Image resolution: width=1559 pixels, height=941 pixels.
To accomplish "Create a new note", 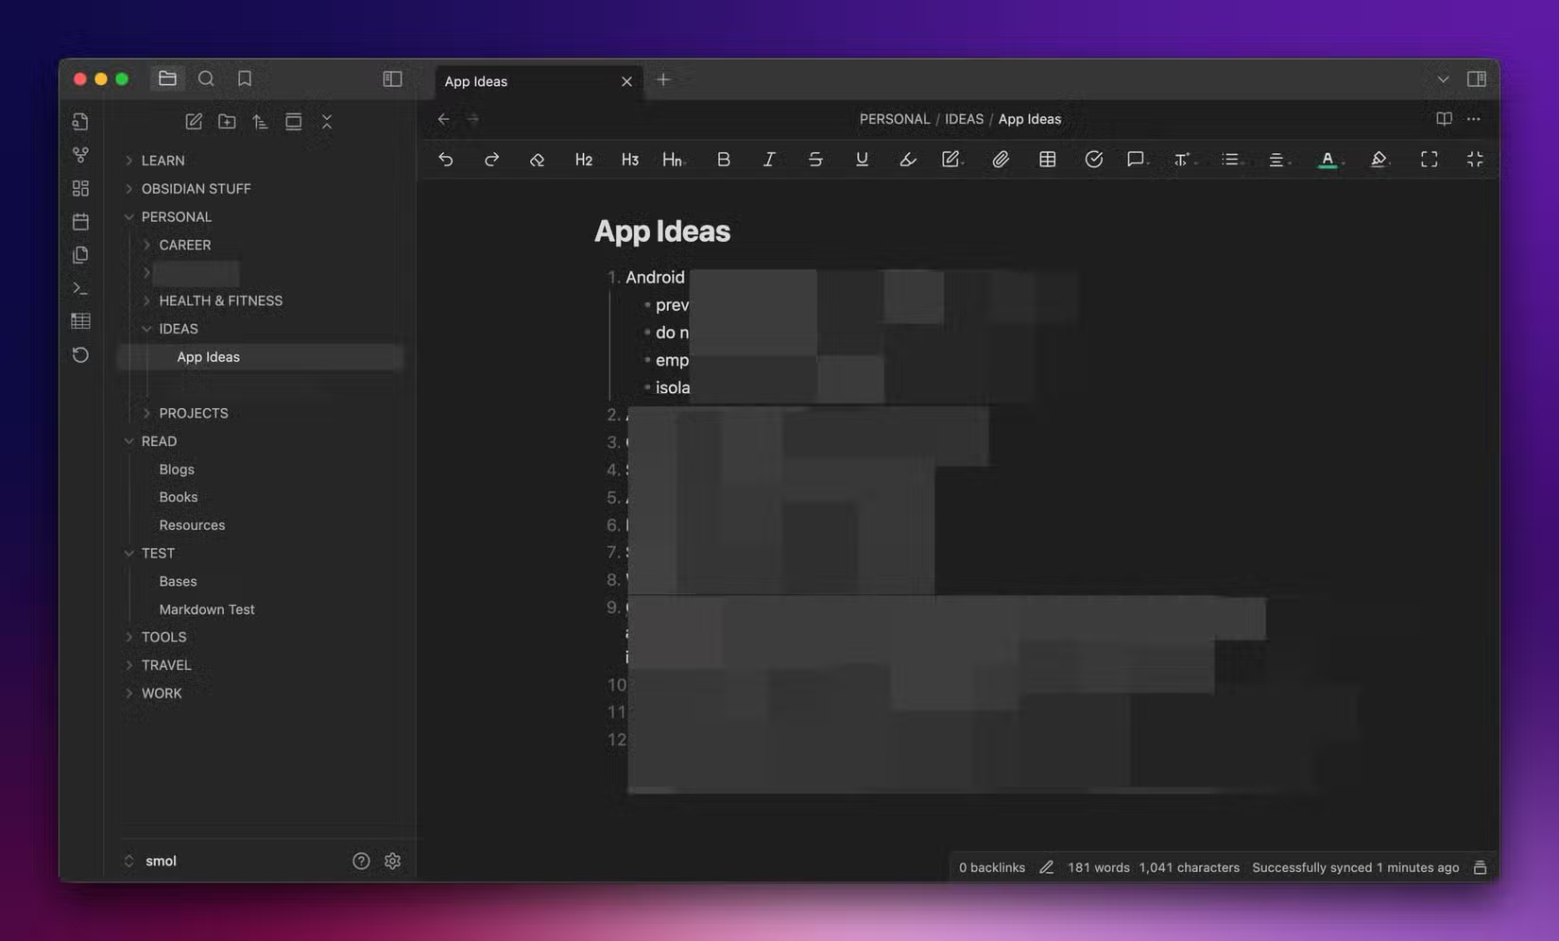I will [193, 121].
